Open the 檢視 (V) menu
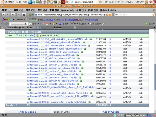This screenshot has height=117, width=156. click(30, 10)
